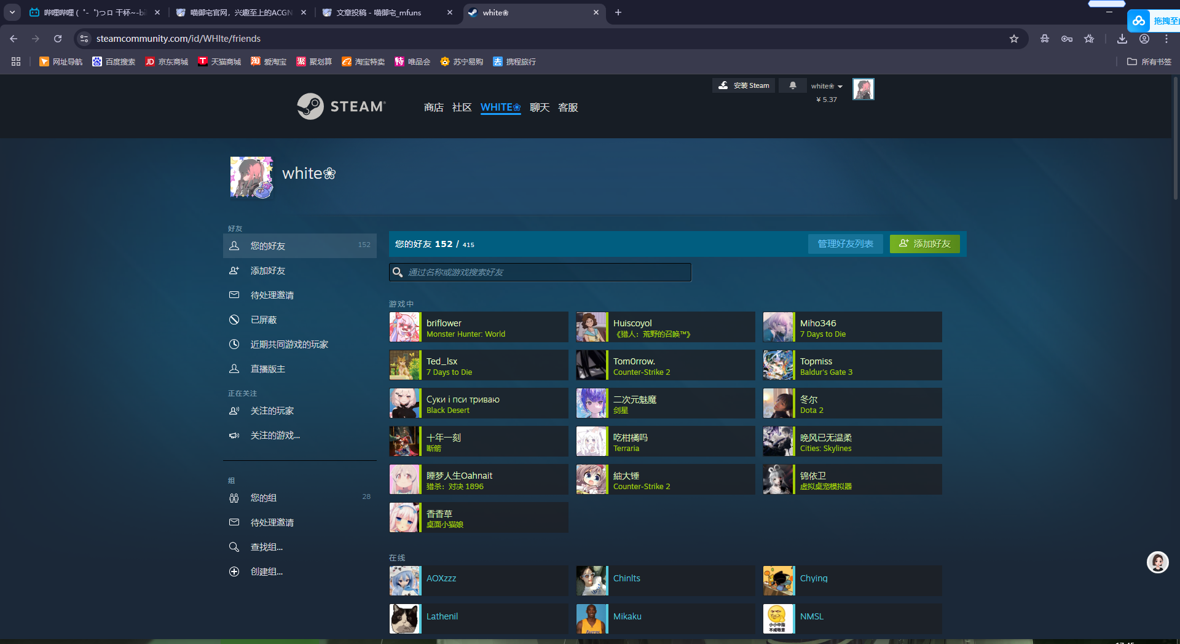Open the notification bell in Steam header
The image size is (1180, 644).
coord(793,85)
